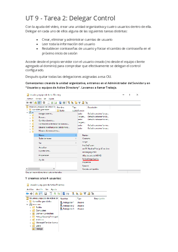
Task: Click the filter icon in the window listing Trabajador users
Action: pyautogui.click(x=85, y=193)
